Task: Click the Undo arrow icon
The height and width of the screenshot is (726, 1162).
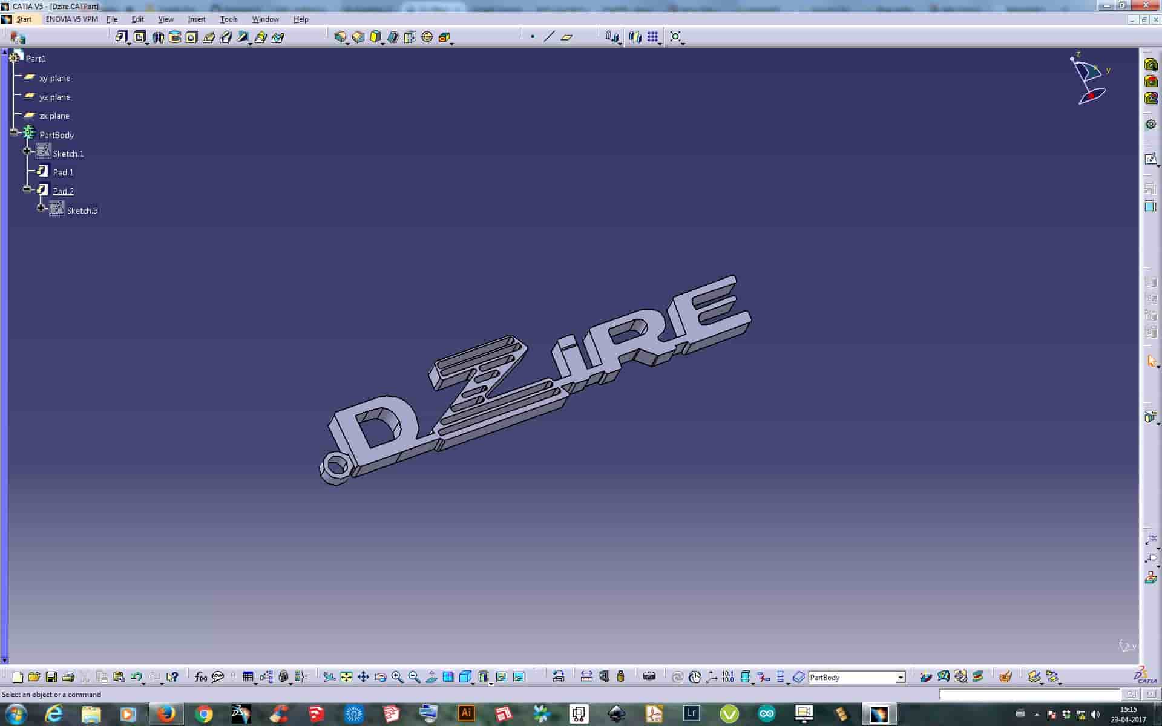Action: [136, 677]
